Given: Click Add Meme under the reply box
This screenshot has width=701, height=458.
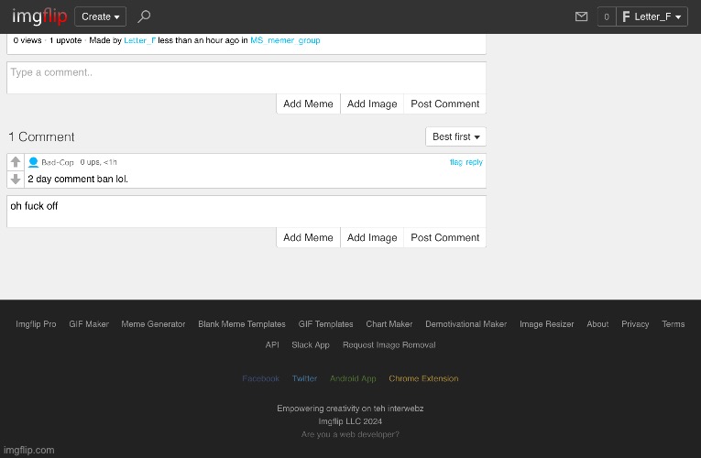Looking at the screenshot, I should [308, 237].
